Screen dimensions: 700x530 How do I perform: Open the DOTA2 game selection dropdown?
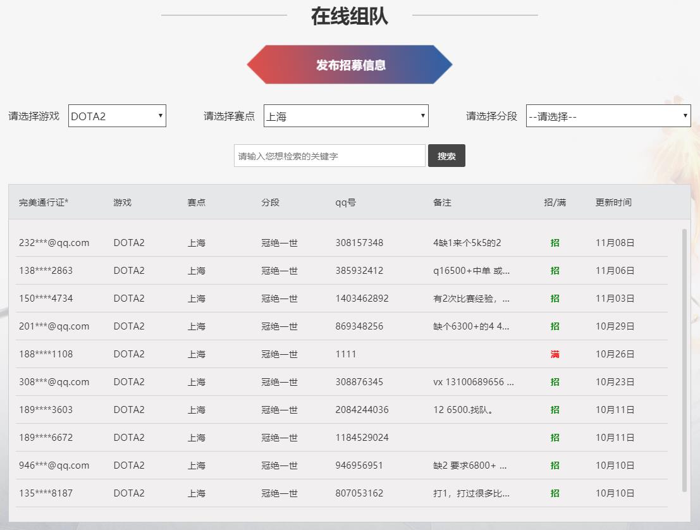pos(117,115)
